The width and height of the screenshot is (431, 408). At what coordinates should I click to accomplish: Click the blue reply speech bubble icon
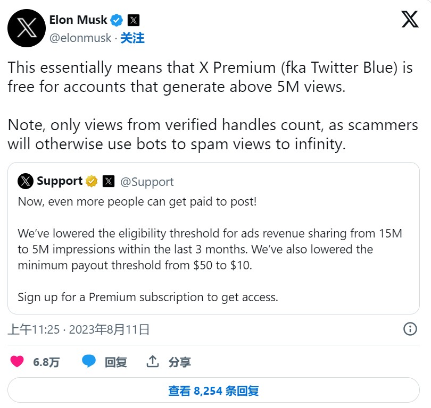tap(89, 361)
